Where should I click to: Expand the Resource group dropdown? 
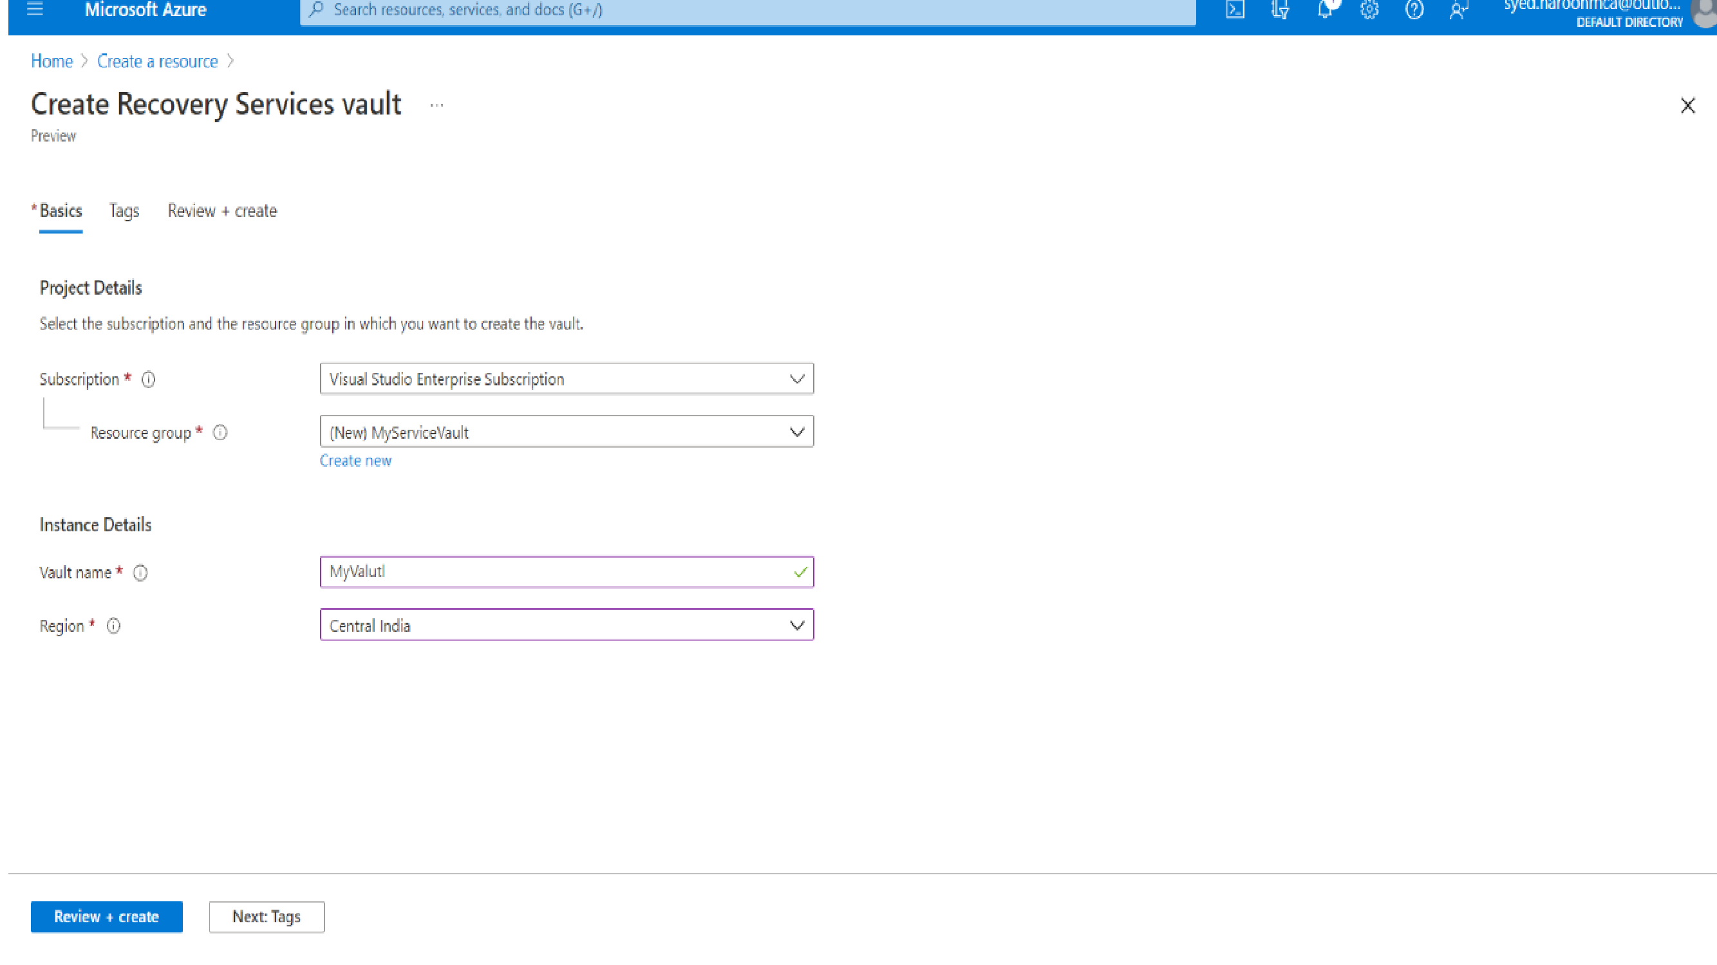tap(567, 432)
